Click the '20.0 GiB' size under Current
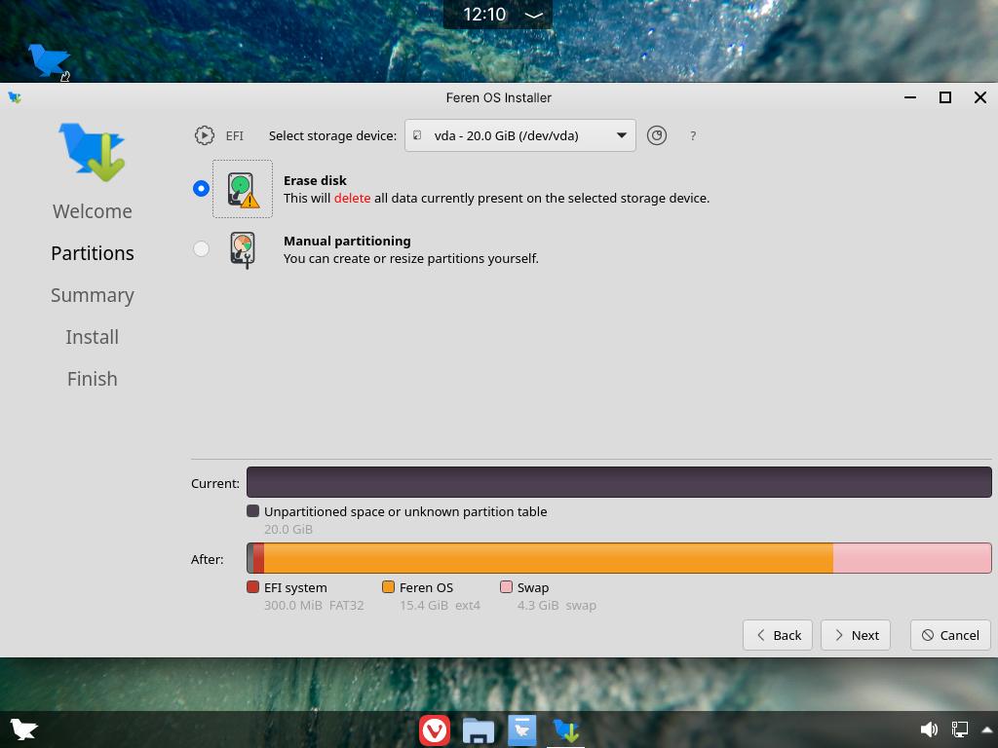 tap(288, 529)
